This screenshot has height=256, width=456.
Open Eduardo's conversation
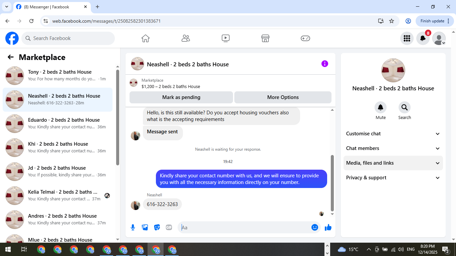click(57, 124)
